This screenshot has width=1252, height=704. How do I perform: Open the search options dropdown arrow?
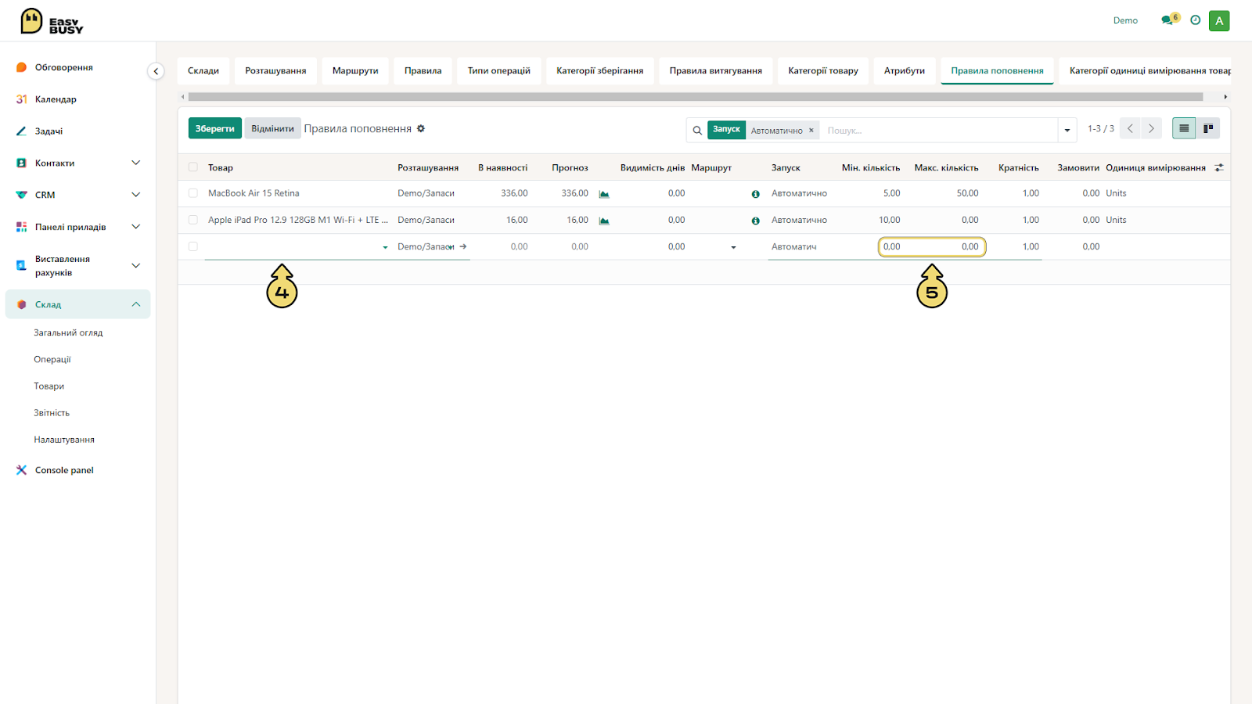coord(1067,130)
